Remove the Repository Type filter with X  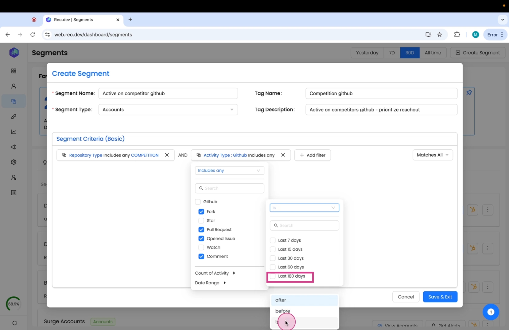coord(167,155)
